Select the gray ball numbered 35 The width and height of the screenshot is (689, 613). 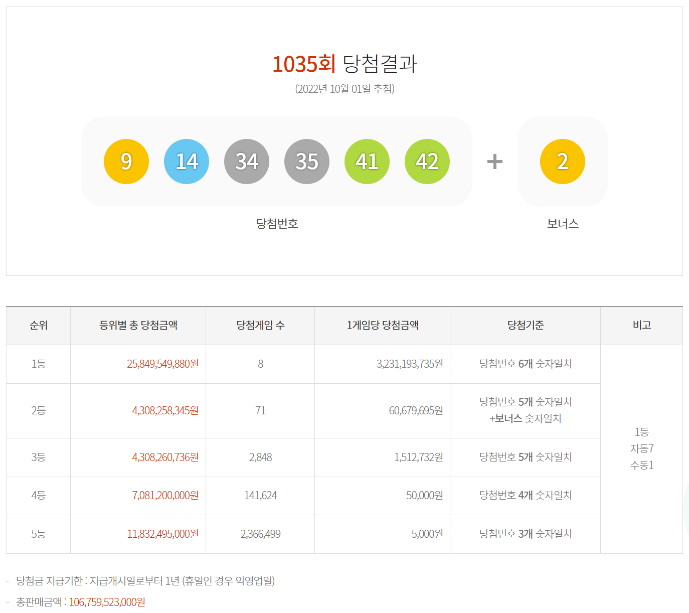point(306,161)
